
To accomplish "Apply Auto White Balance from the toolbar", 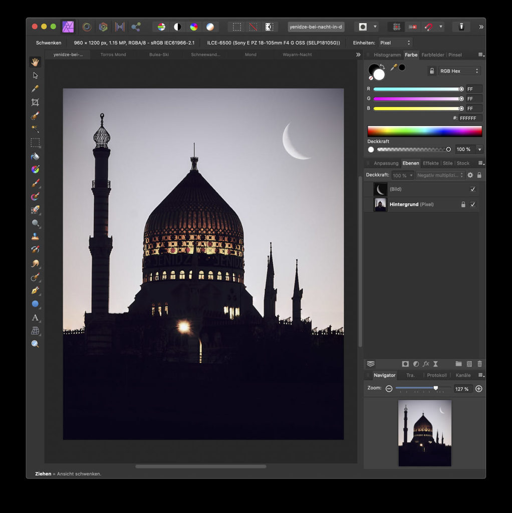I will pyautogui.click(x=210, y=27).
